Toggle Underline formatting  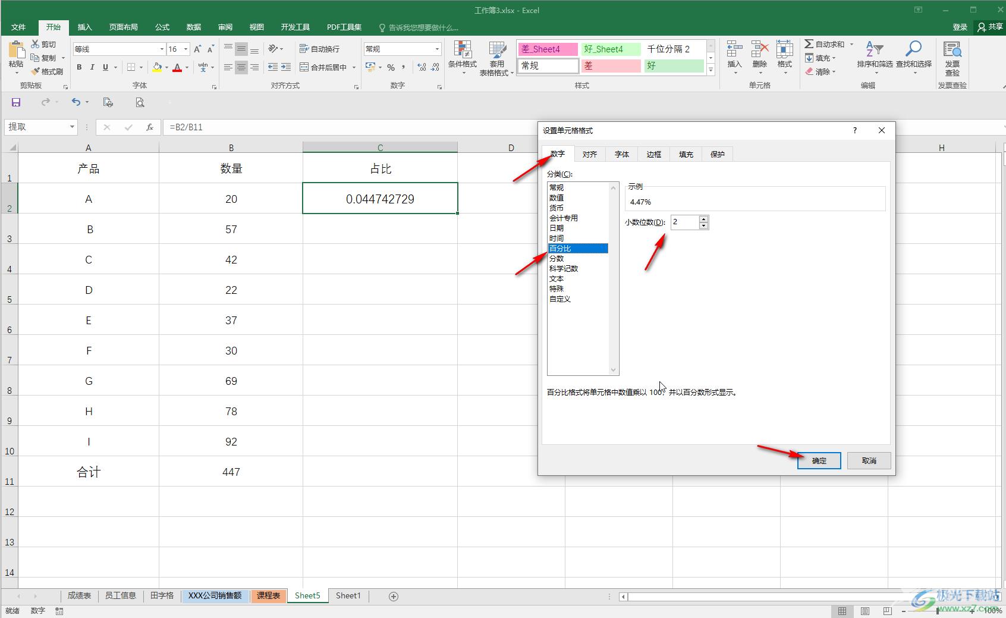(x=105, y=67)
